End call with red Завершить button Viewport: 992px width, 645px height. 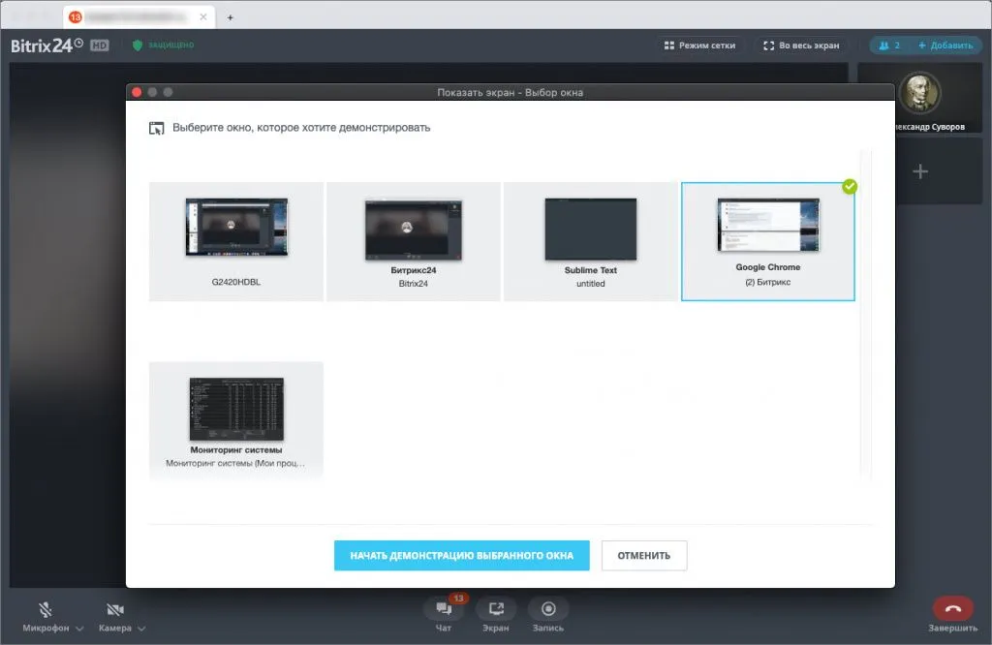[x=952, y=608]
